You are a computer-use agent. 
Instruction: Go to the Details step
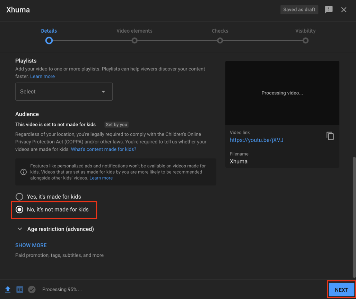(x=49, y=31)
